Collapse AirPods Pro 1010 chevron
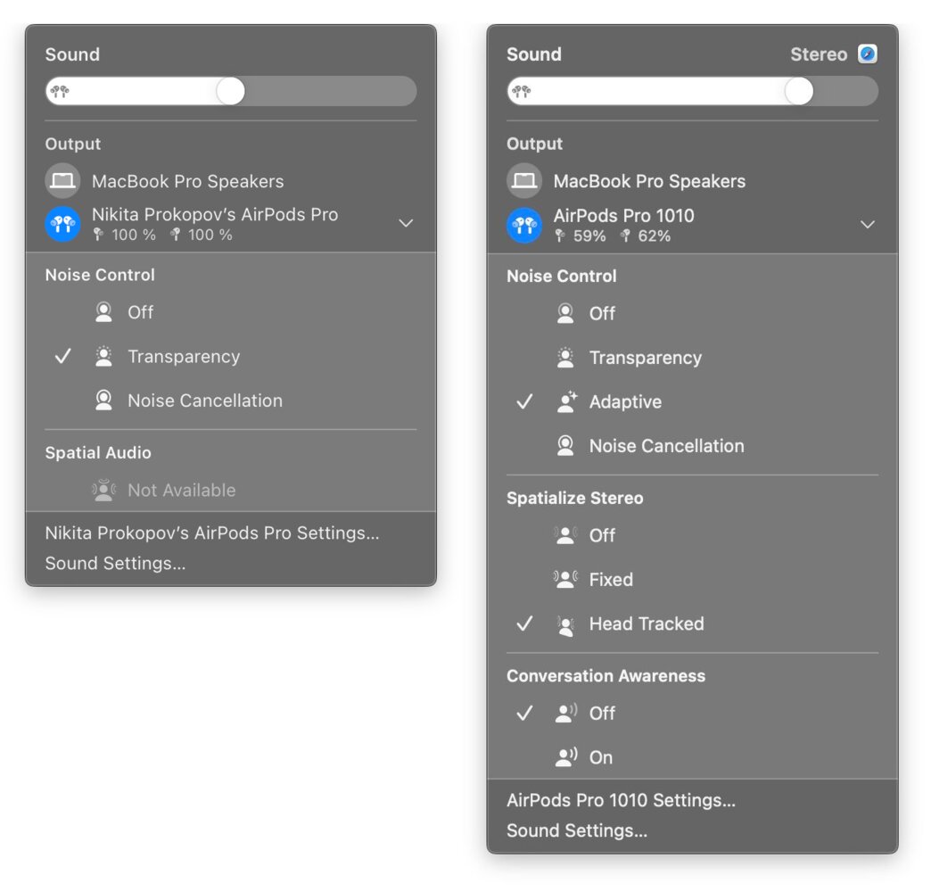Screen dimensions: 931x892 coord(868,225)
